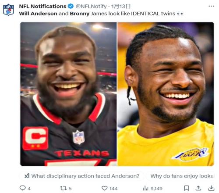Open the @NFLNotify handle link
The height and width of the screenshot is (193, 219).
tap(91, 6)
